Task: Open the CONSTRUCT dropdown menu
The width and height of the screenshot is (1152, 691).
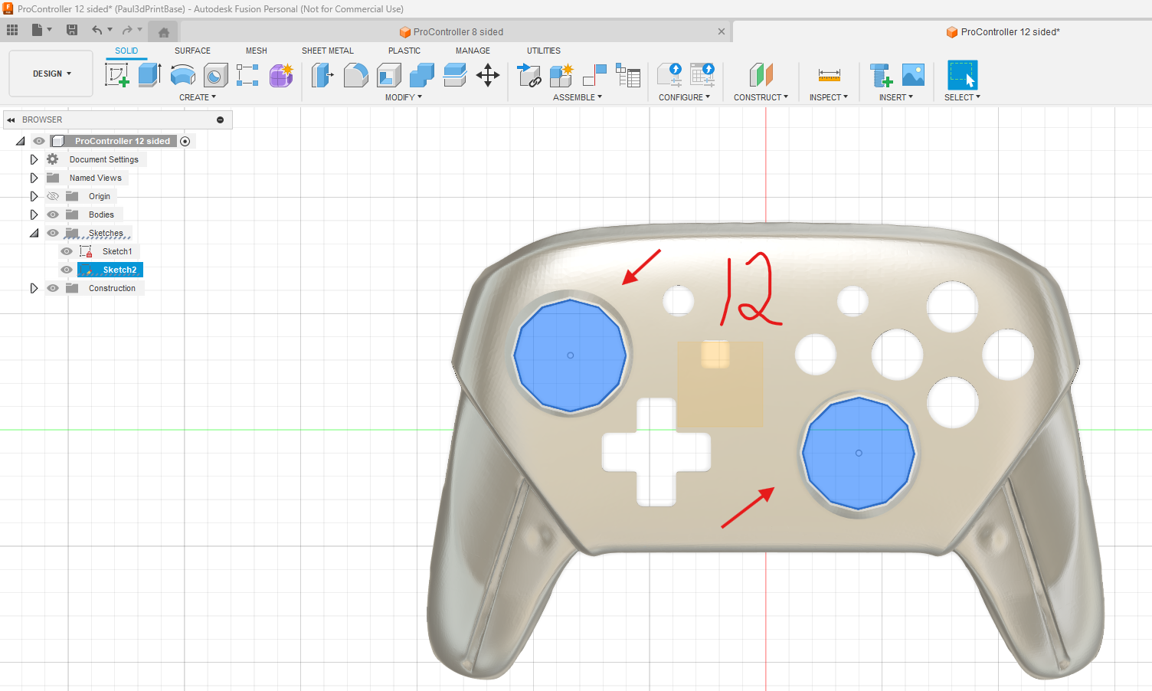Action: tap(761, 97)
